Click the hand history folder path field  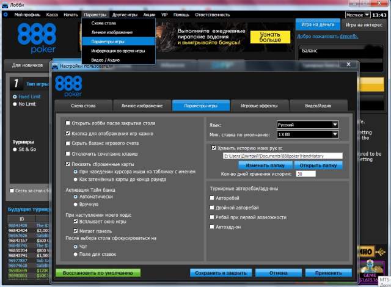tap(283, 156)
